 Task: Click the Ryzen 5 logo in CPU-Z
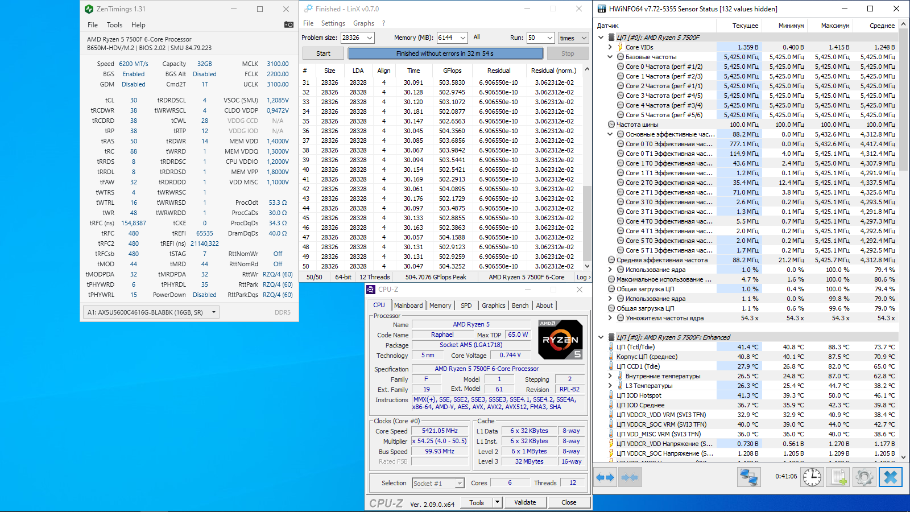(x=560, y=340)
